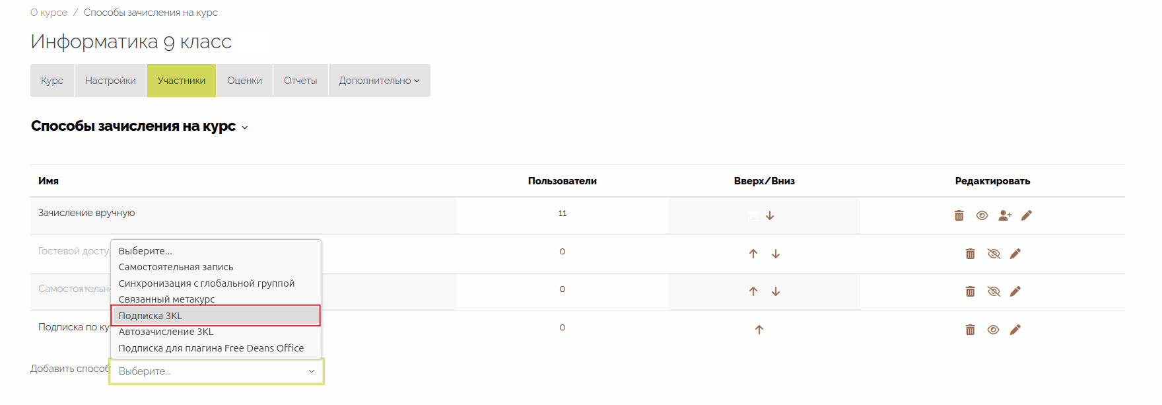Select 'Подписка 3KL' from the list
1162x405 pixels.
[216, 316]
